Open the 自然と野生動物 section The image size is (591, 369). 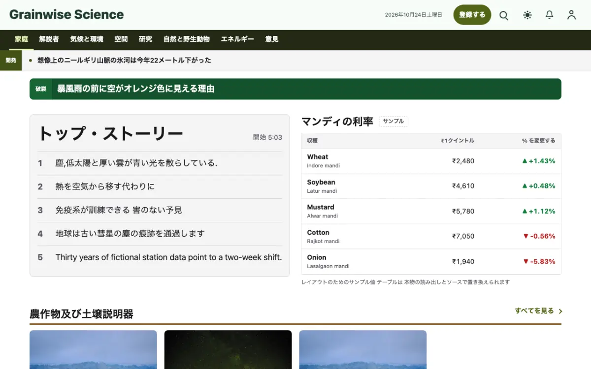[187, 39]
